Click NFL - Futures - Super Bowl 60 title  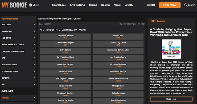click(63, 30)
